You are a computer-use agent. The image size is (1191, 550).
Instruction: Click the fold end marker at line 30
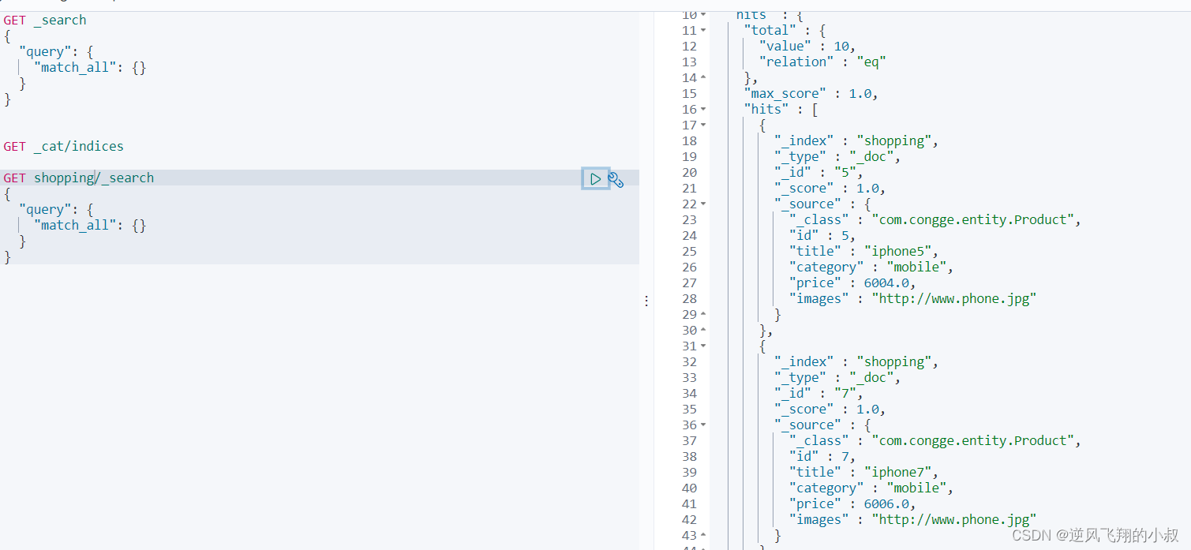(703, 331)
